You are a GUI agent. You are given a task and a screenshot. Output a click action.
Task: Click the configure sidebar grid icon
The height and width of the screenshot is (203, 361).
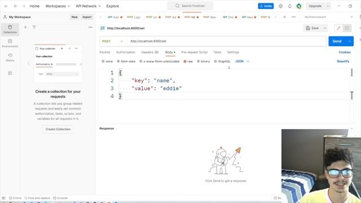click(x=10, y=73)
